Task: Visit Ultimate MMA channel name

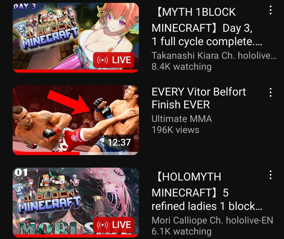Action: 182,119
